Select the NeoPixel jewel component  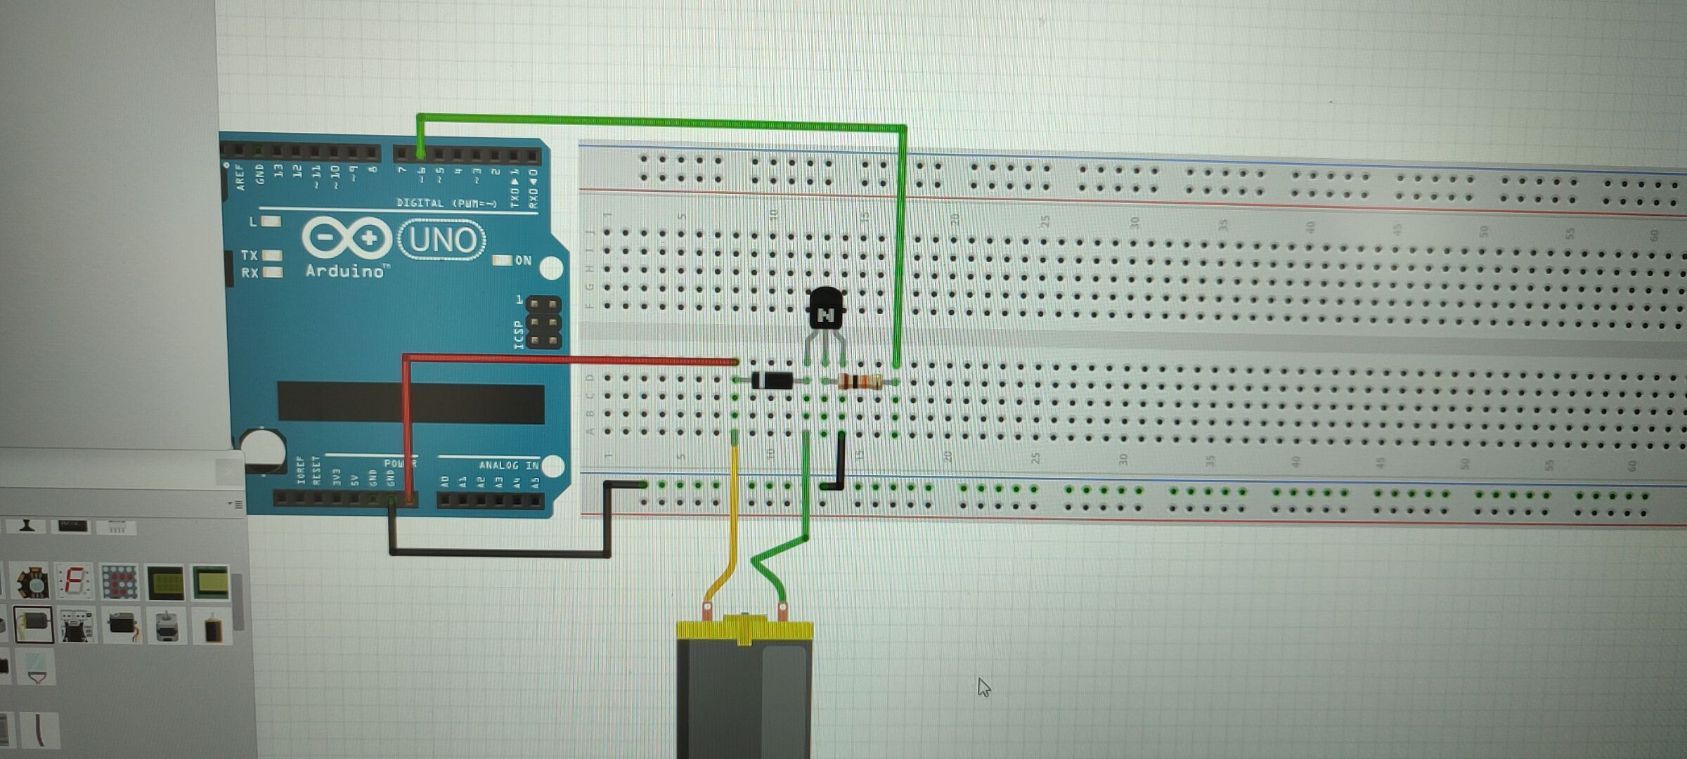click(x=33, y=582)
